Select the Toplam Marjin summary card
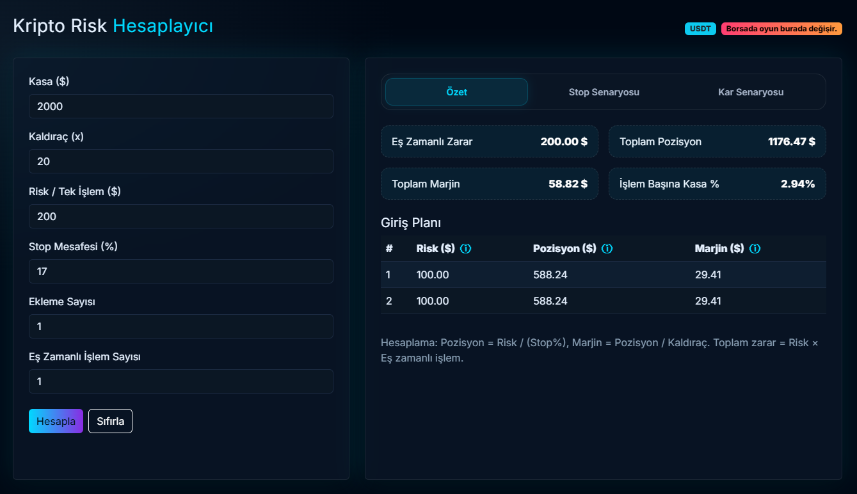Viewport: 857px width, 494px height. [489, 184]
